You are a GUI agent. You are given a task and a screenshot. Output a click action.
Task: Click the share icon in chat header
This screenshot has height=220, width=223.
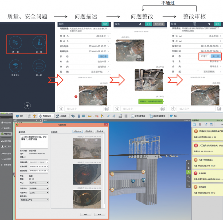click(x=140, y=24)
